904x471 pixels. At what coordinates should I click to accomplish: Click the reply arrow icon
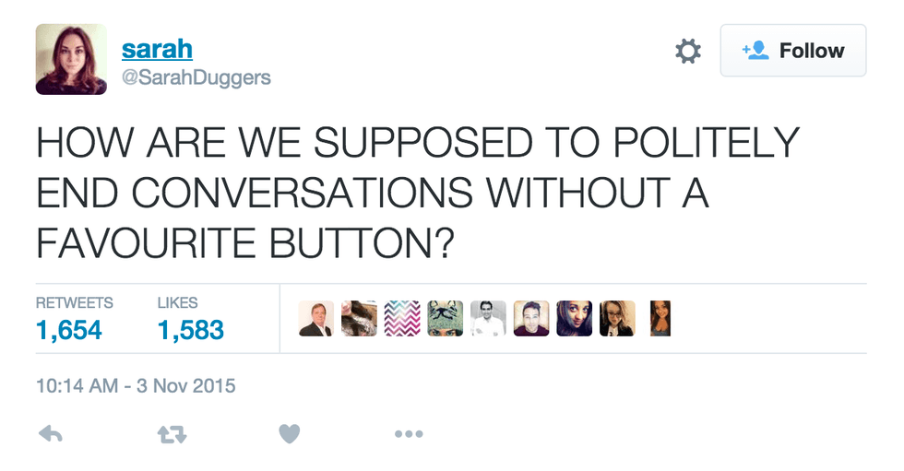pyautogui.click(x=51, y=434)
